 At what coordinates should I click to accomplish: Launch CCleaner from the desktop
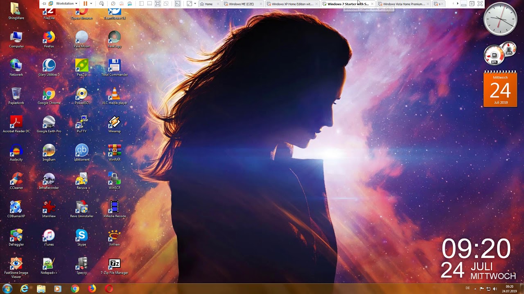(16, 181)
